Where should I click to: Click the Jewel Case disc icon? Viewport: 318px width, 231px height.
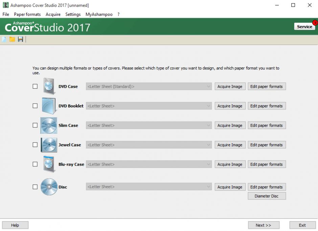click(49, 145)
